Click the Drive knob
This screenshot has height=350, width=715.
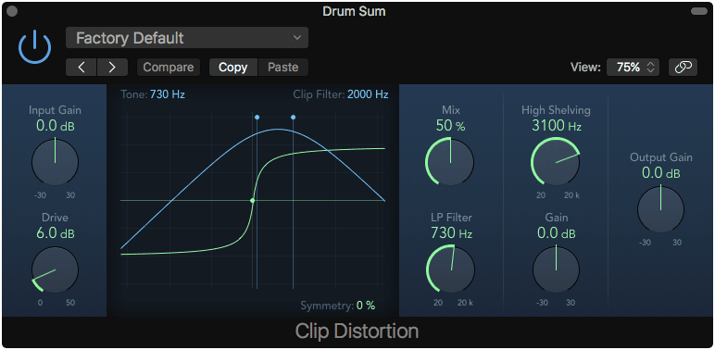(56, 269)
